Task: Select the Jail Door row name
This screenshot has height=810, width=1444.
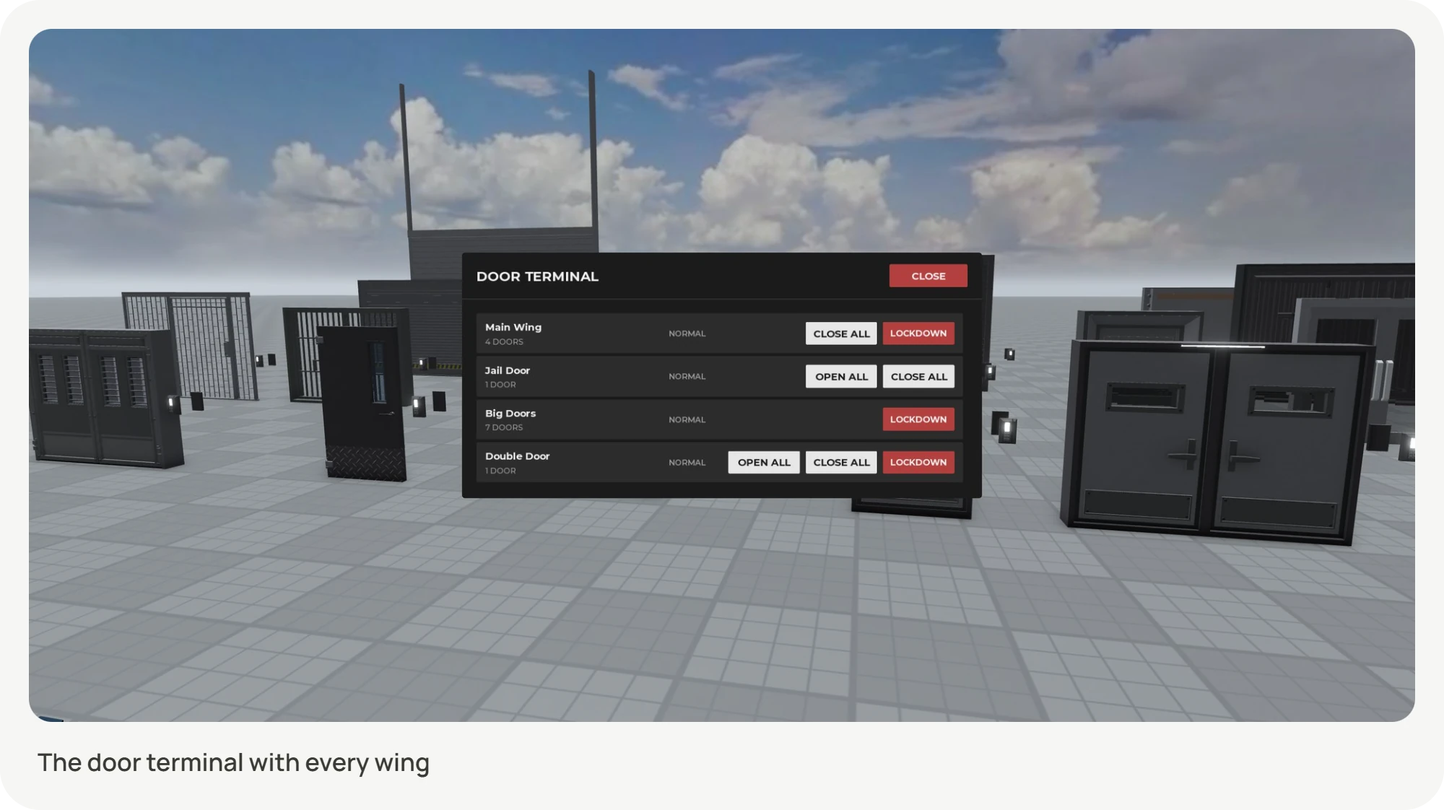Action: click(508, 370)
